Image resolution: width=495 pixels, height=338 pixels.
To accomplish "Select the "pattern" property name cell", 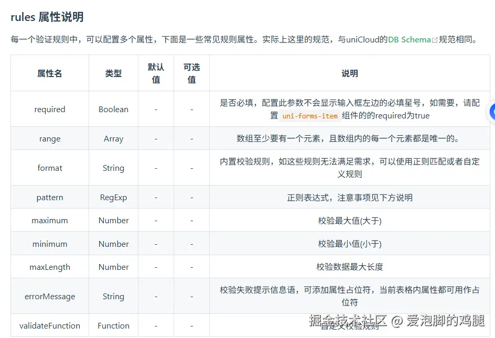I will point(50,197).
